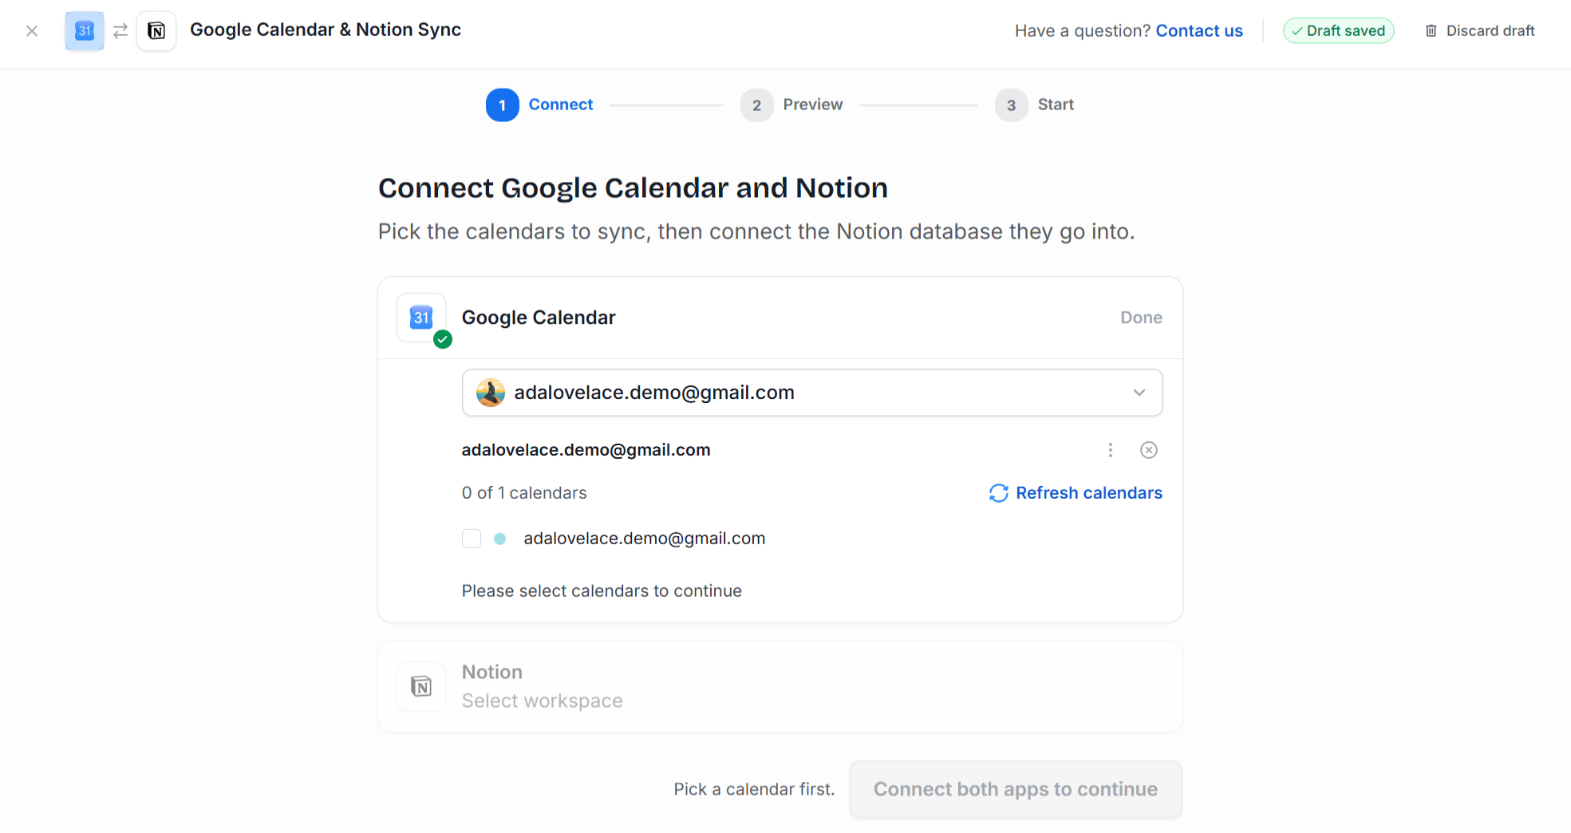Image resolution: width=1571 pixels, height=833 pixels.
Task: Click the Notion icon in the Notion card
Action: (x=421, y=686)
